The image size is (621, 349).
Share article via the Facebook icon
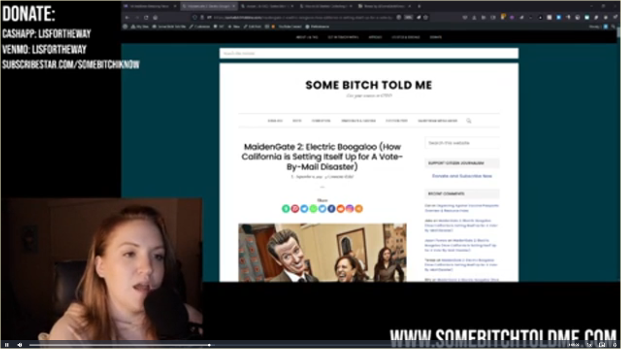coord(332,209)
